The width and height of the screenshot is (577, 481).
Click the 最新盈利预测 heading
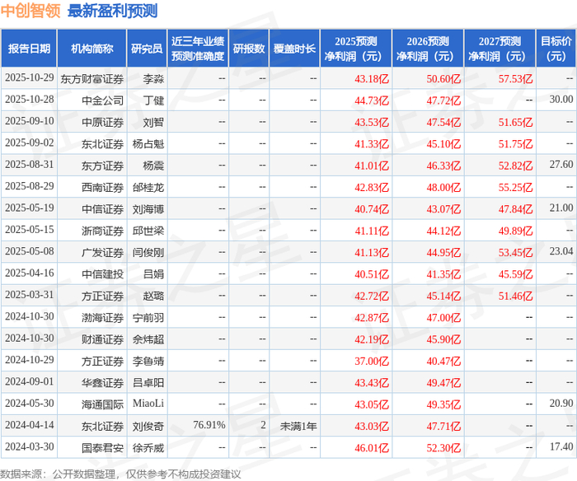click(113, 11)
